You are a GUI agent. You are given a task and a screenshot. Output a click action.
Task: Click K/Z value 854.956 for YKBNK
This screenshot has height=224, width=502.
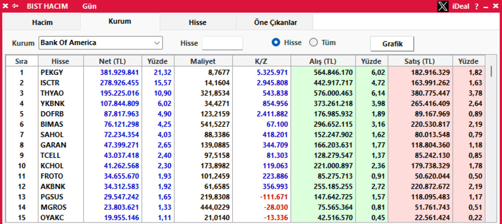point(275,103)
